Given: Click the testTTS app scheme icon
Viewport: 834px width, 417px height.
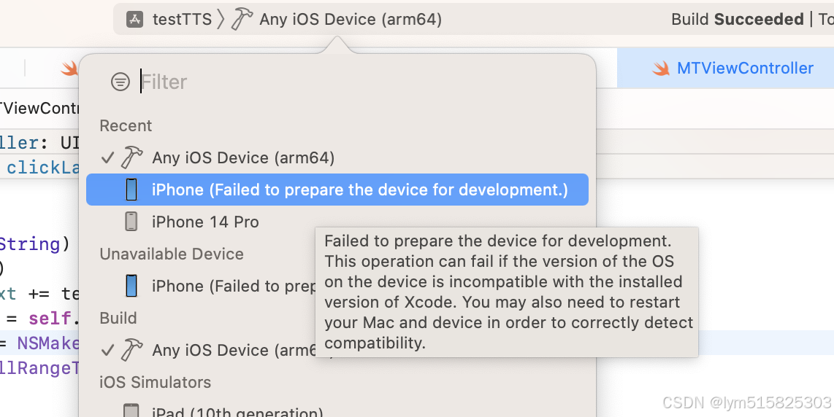Looking at the screenshot, I should point(134,20).
